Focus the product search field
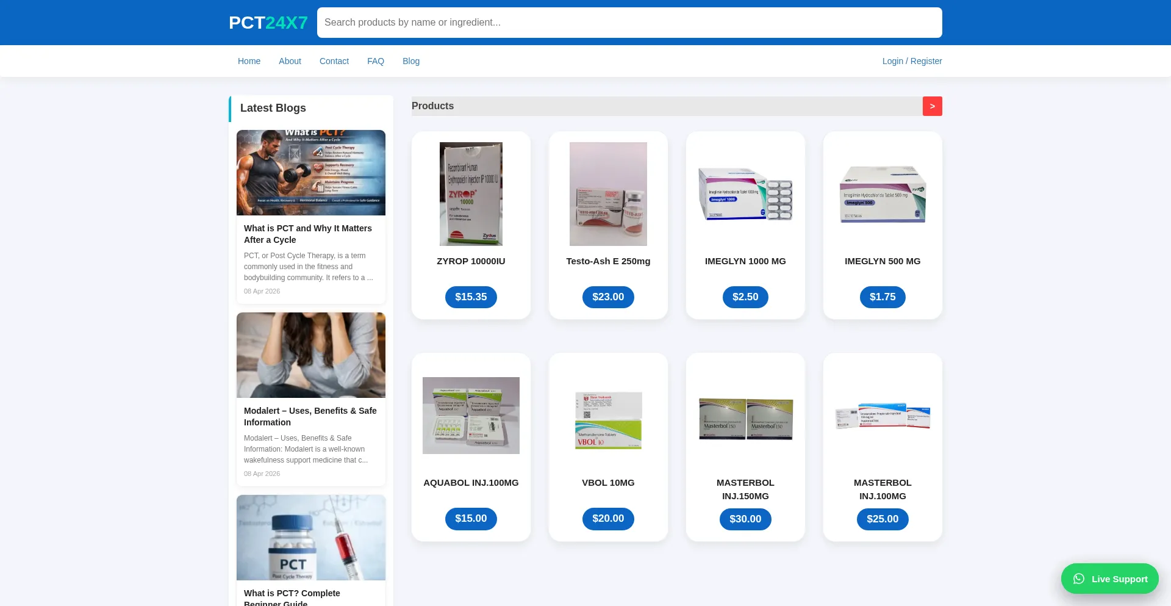 click(629, 23)
